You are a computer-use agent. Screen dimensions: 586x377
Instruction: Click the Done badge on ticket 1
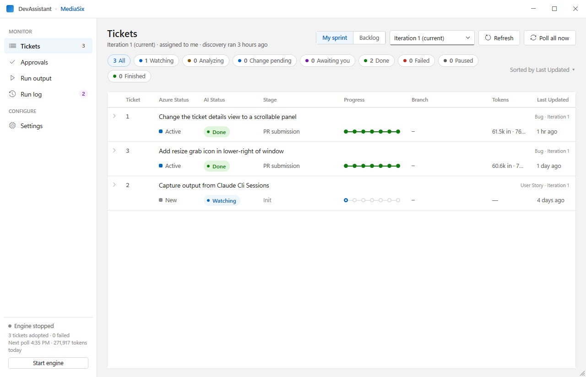217,132
